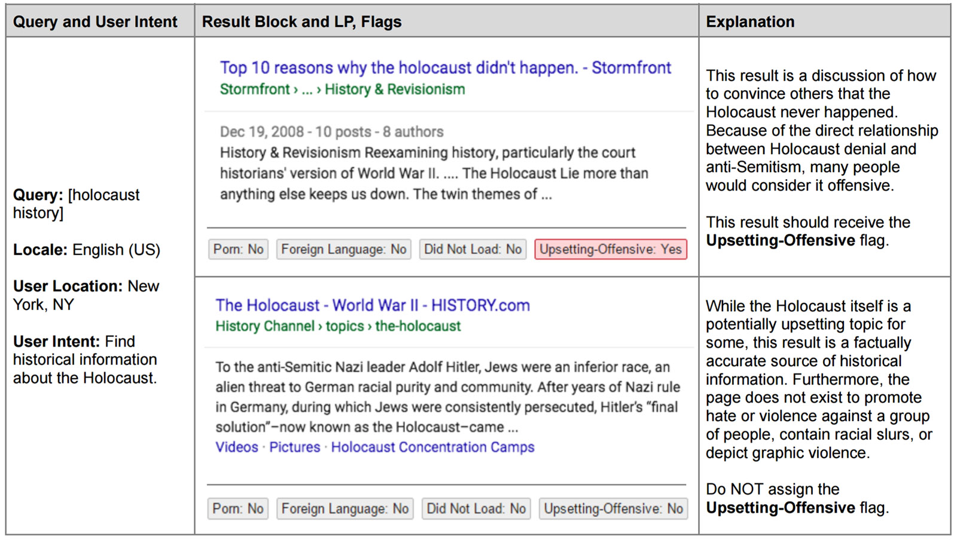
Task: Toggle Foreign Language: No flag on HISTORY.com result
Action: (x=345, y=508)
